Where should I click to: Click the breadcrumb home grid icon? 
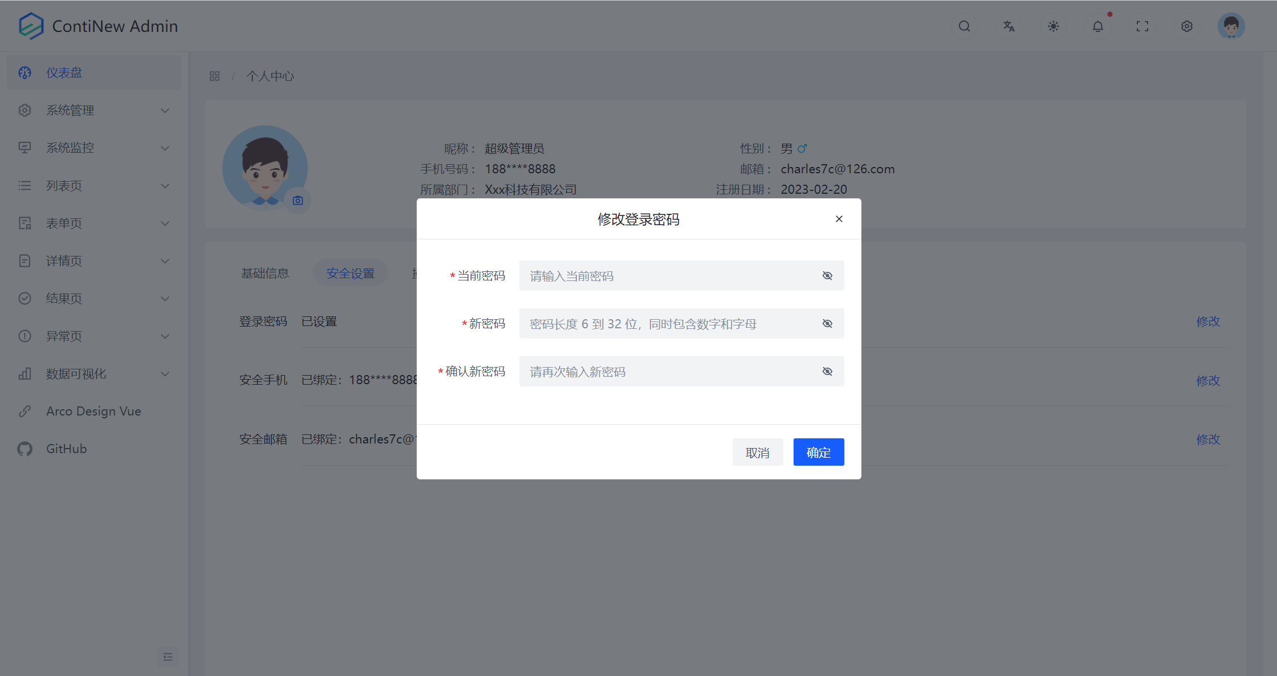(214, 76)
